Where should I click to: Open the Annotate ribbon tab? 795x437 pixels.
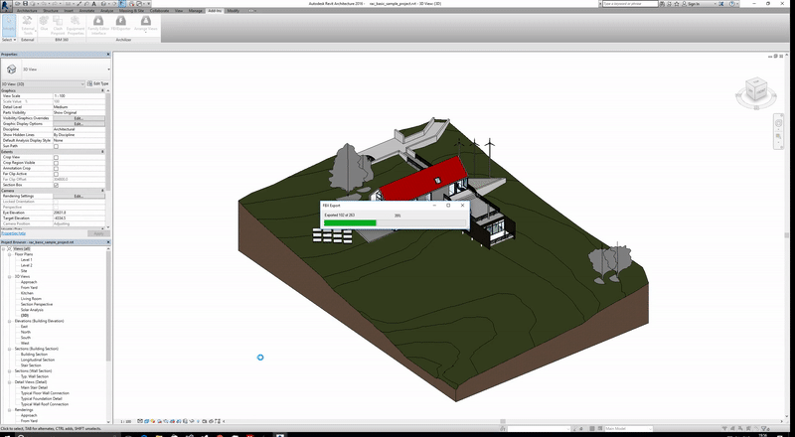(86, 11)
